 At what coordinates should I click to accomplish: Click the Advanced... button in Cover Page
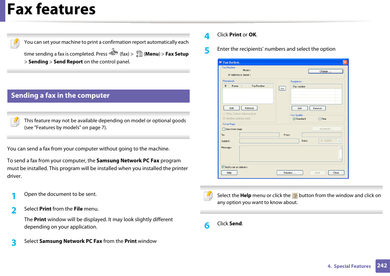point(327,129)
